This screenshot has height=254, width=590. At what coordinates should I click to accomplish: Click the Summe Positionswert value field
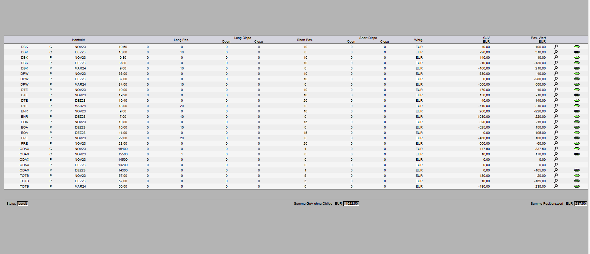tap(580, 204)
